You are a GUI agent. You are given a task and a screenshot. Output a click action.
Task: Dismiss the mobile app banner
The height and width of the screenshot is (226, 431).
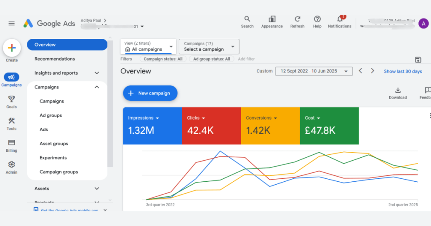pyautogui.click(x=105, y=210)
